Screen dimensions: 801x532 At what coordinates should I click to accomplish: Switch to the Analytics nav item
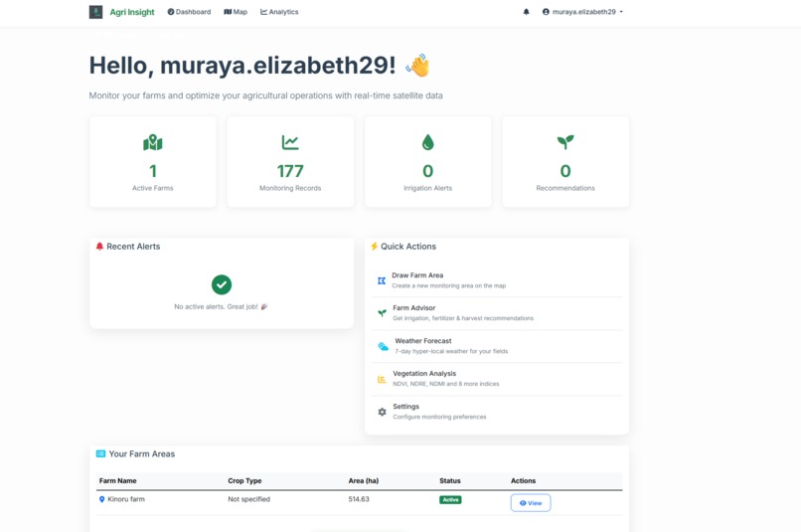coord(279,12)
